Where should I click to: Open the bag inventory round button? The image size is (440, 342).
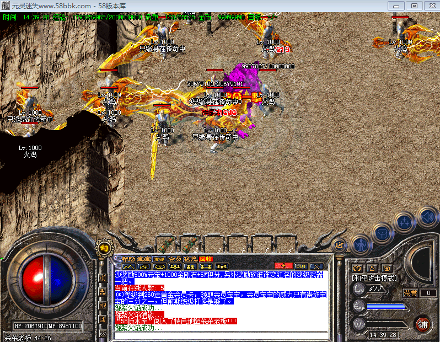click(383, 234)
